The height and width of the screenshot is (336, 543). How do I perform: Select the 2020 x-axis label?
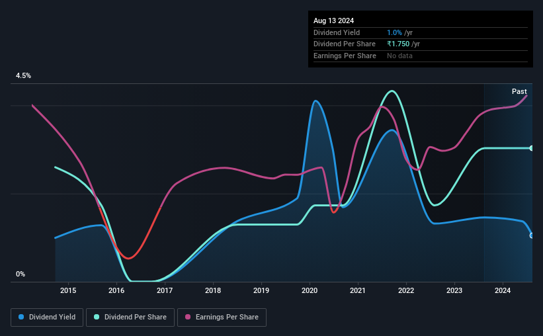[x=310, y=290]
